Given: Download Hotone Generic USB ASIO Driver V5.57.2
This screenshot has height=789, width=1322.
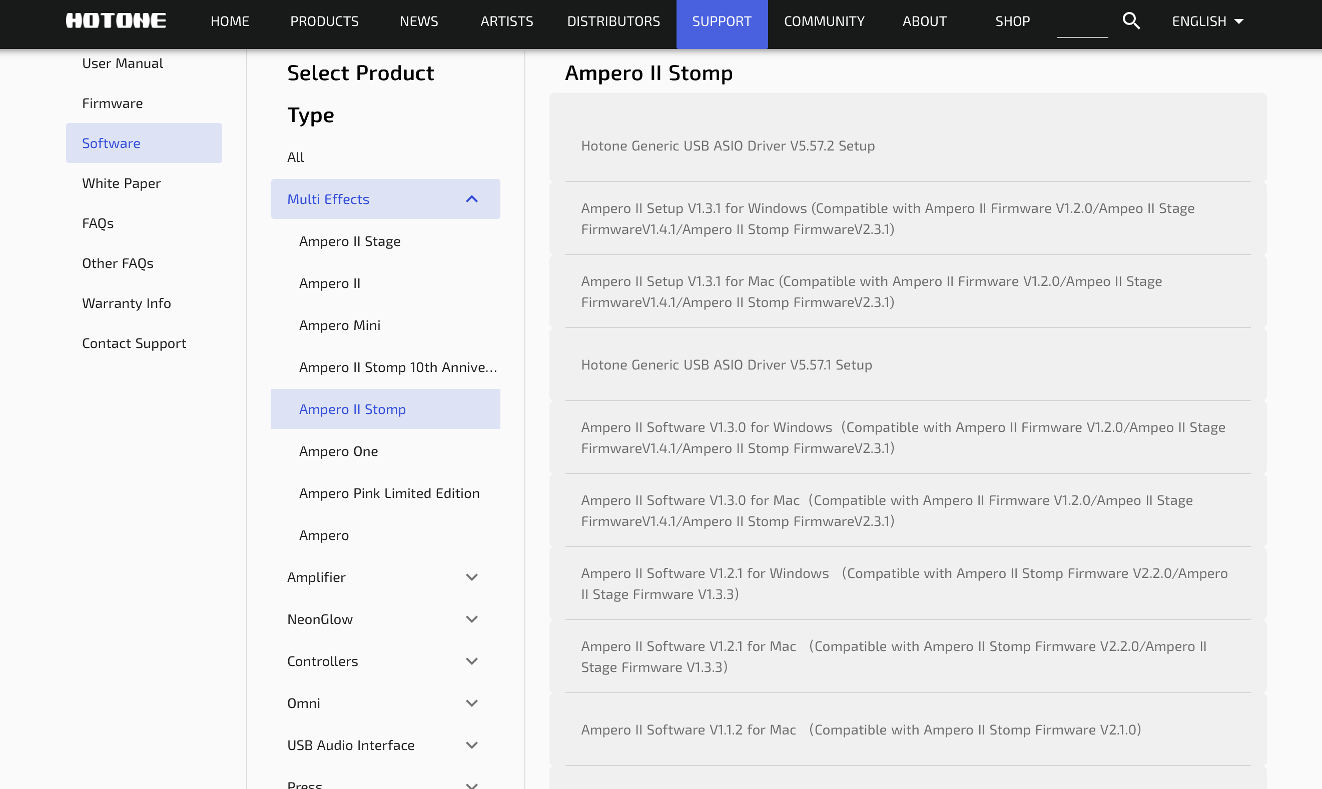Looking at the screenshot, I should (727, 145).
